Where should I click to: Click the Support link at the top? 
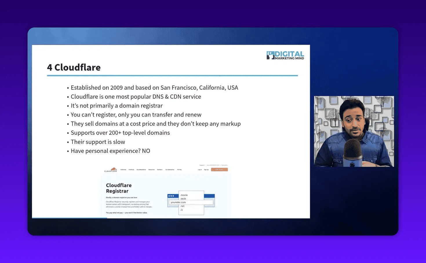(x=202, y=165)
